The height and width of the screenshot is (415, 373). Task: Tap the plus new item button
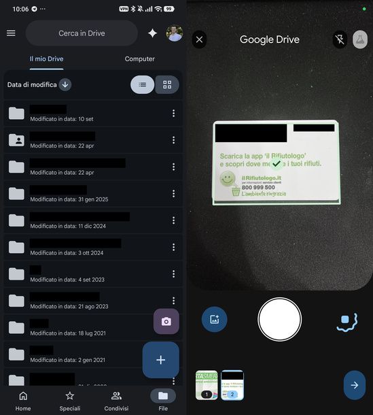pyautogui.click(x=161, y=360)
